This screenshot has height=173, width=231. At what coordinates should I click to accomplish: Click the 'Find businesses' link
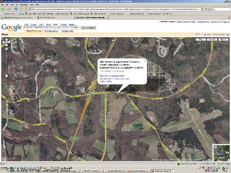click(x=51, y=31)
